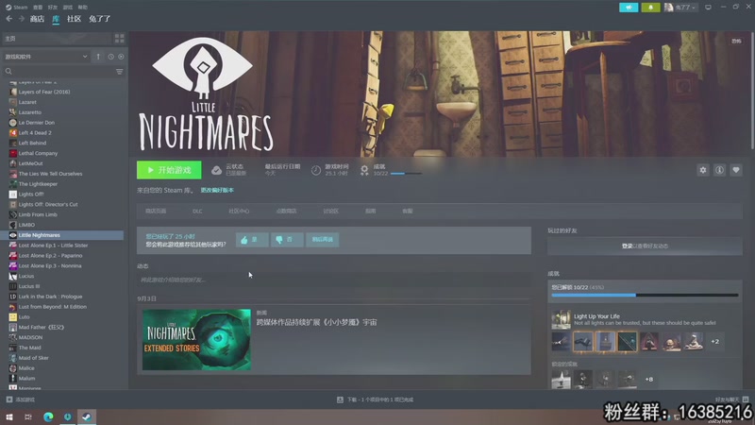Select Maid of Sker in library
This screenshot has height=425, width=755.
tap(33, 358)
